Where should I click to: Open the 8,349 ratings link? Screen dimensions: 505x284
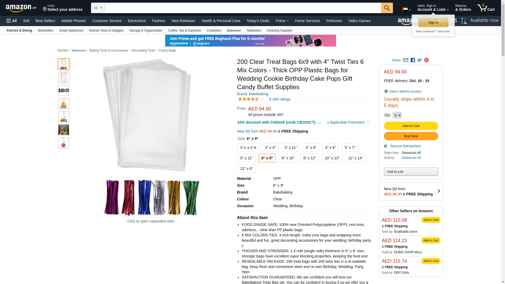click(x=280, y=99)
